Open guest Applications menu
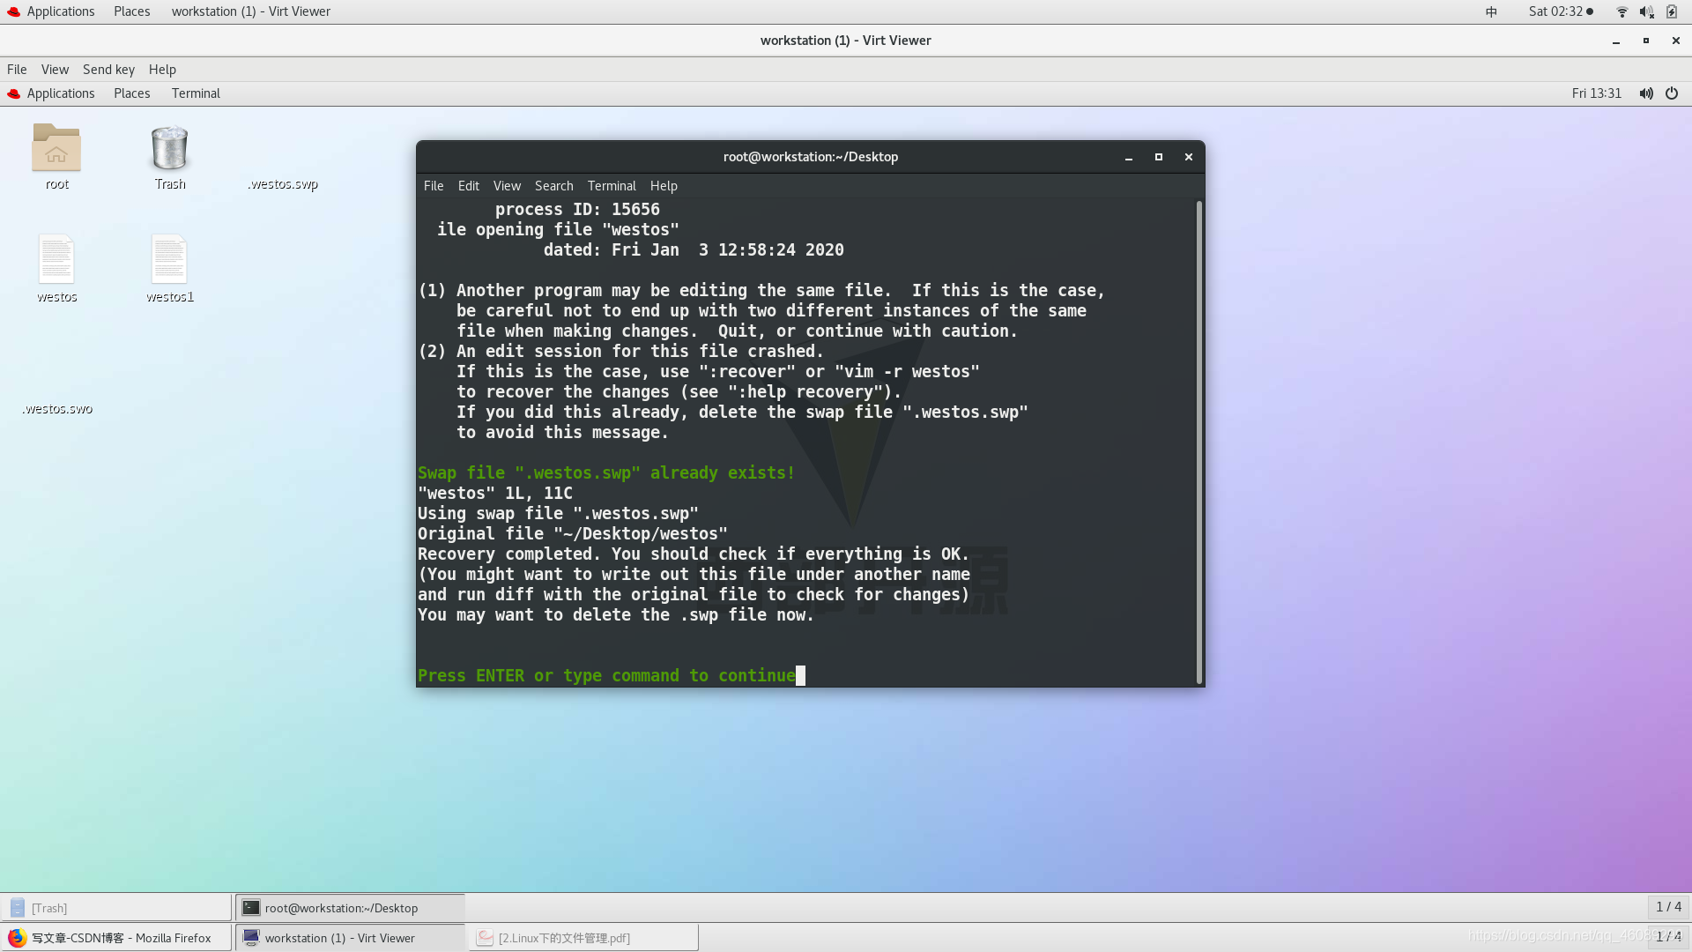 [60, 93]
